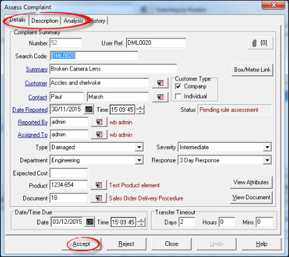Open the Assigned To lookup icon

point(99,135)
